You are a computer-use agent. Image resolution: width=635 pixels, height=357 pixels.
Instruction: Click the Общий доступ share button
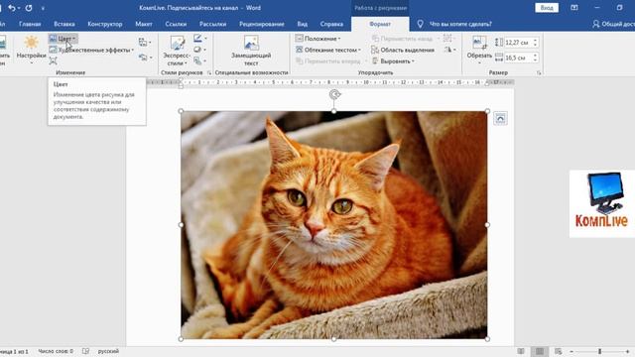pyautogui.click(x=613, y=24)
